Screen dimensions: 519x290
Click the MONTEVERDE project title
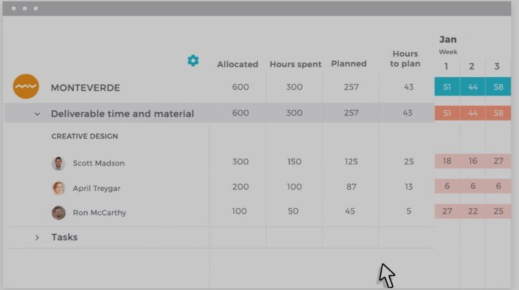pyautogui.click(x=86, y=88)
